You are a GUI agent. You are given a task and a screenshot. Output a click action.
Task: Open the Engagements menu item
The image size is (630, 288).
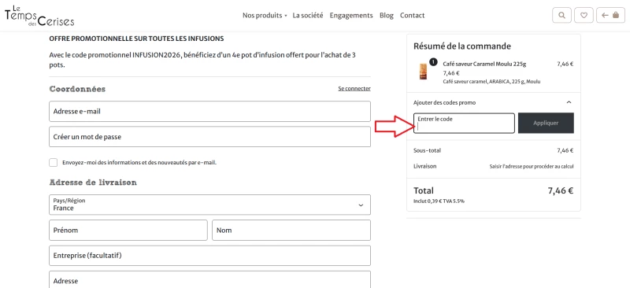(351, 15)
